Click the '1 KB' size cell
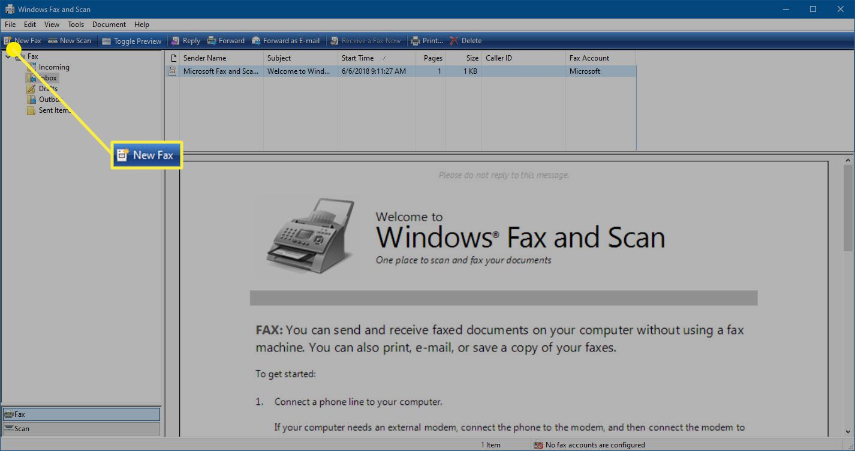The image size is (855, 451). point(470,71)
